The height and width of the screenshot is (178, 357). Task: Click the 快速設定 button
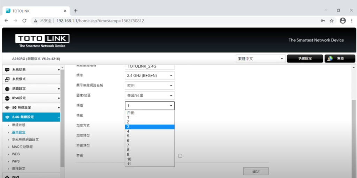click(x=305, y=58)
